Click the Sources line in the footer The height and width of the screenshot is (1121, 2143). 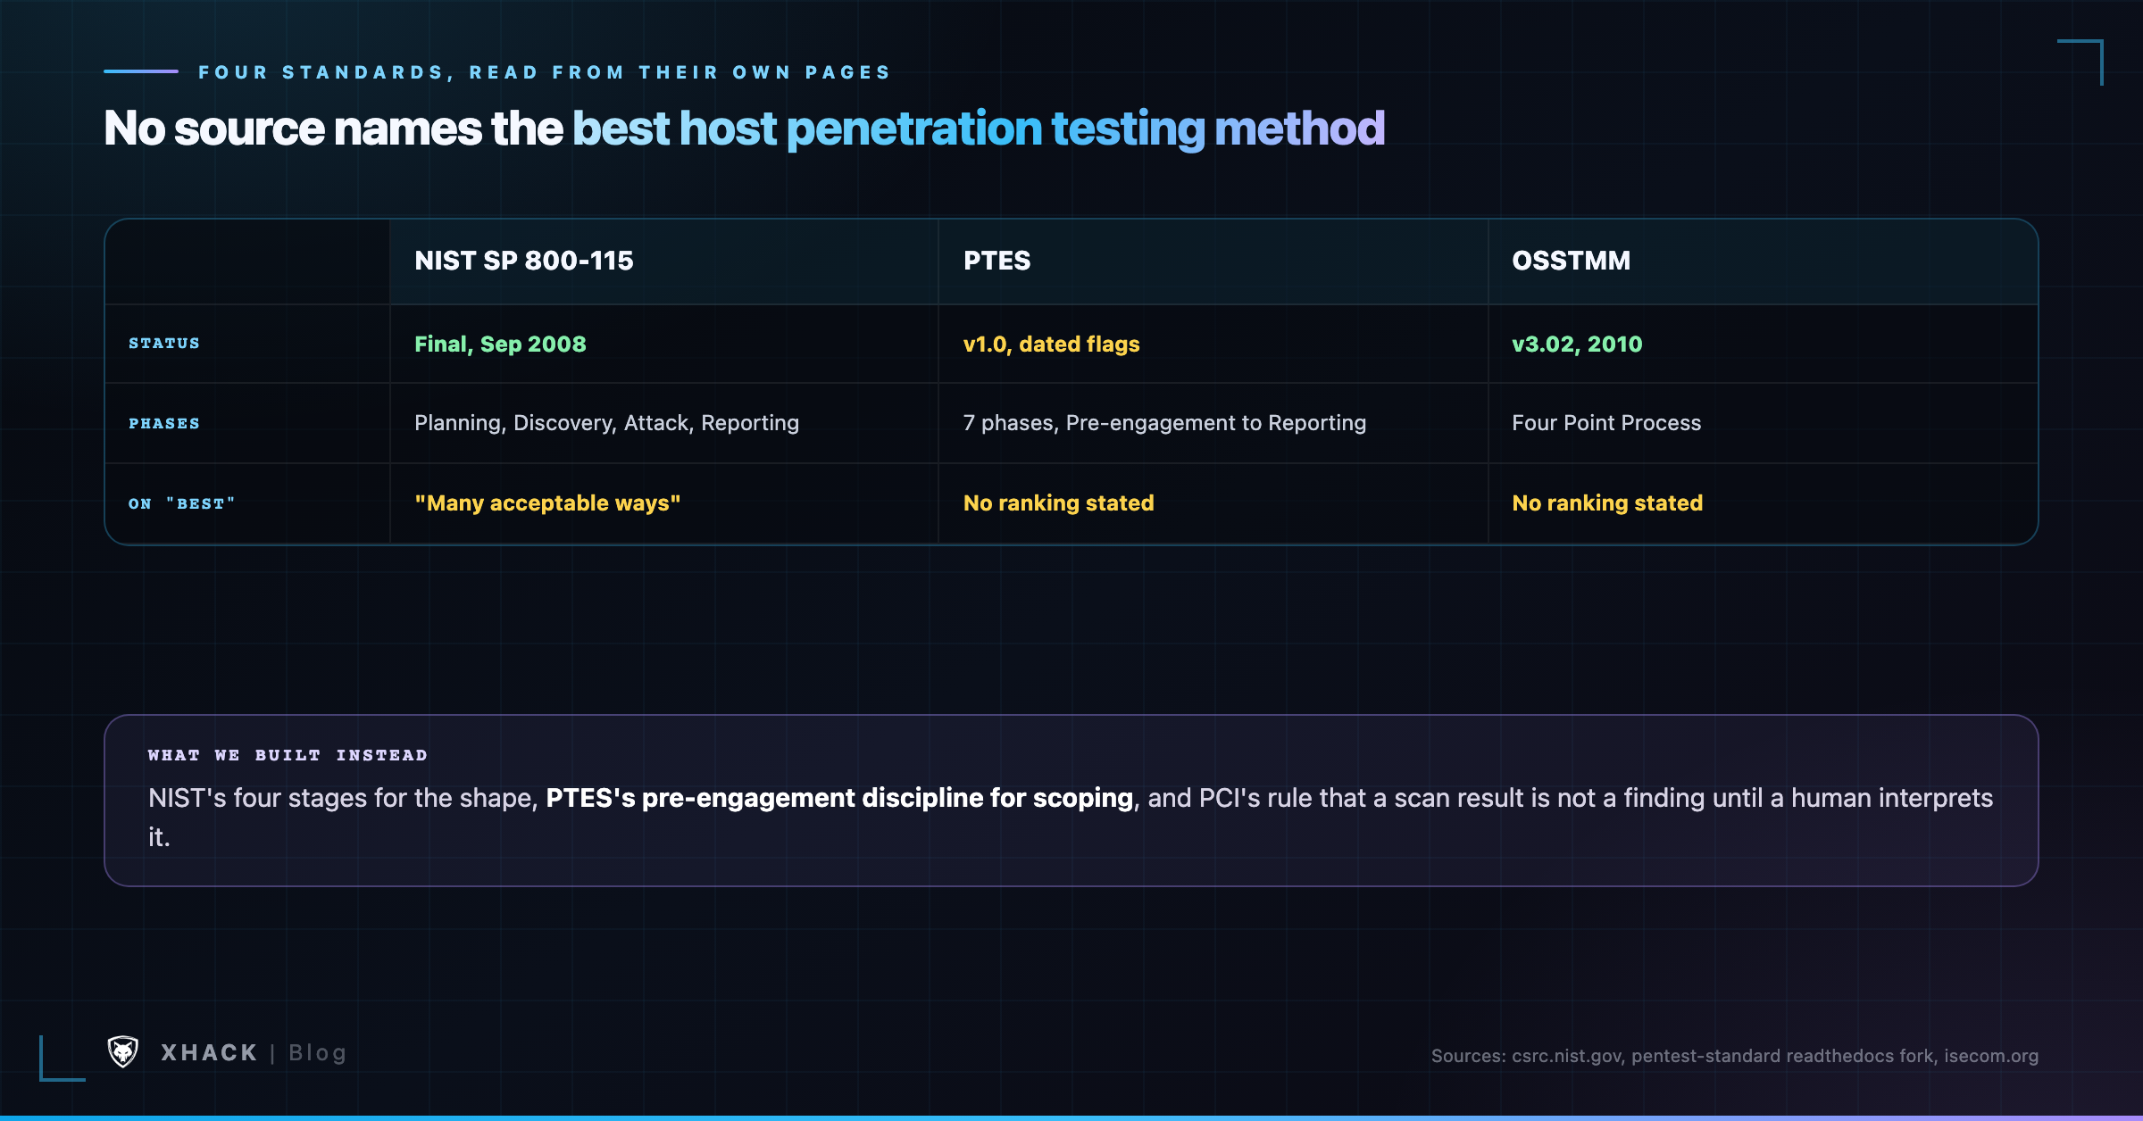[1735, 1056]
